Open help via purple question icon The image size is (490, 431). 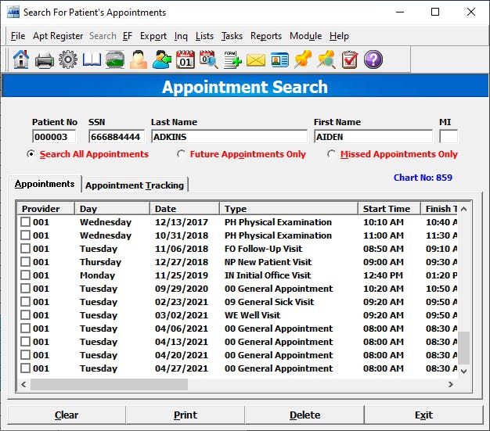tap(373, 59)
